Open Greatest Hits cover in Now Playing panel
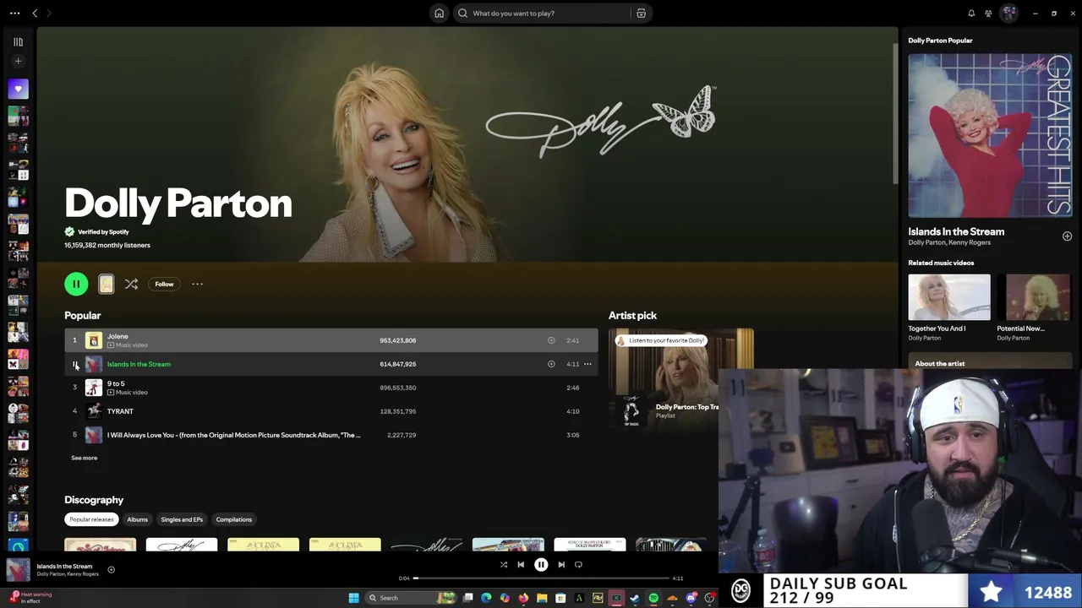Image resolution: width=1082 pixels, height=608 pixels. (x=990, y=136)
